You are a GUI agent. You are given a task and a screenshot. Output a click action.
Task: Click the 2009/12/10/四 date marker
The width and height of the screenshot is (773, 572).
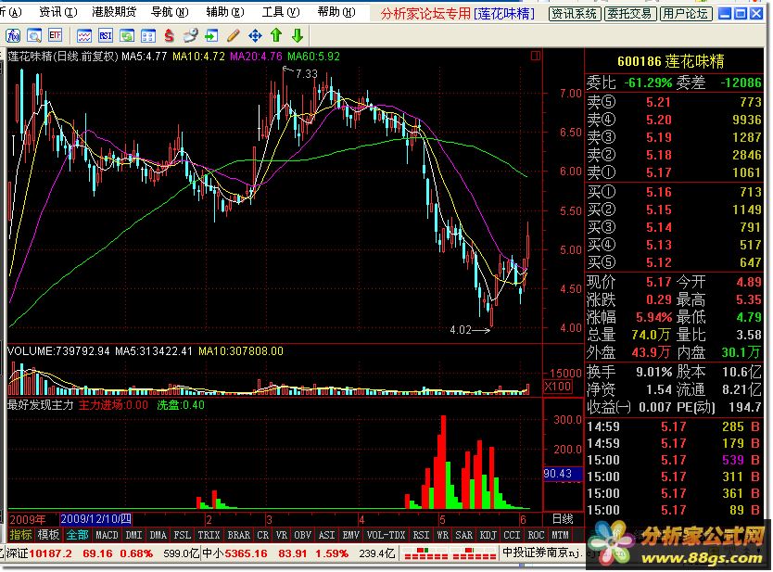[x=96, y=519]
